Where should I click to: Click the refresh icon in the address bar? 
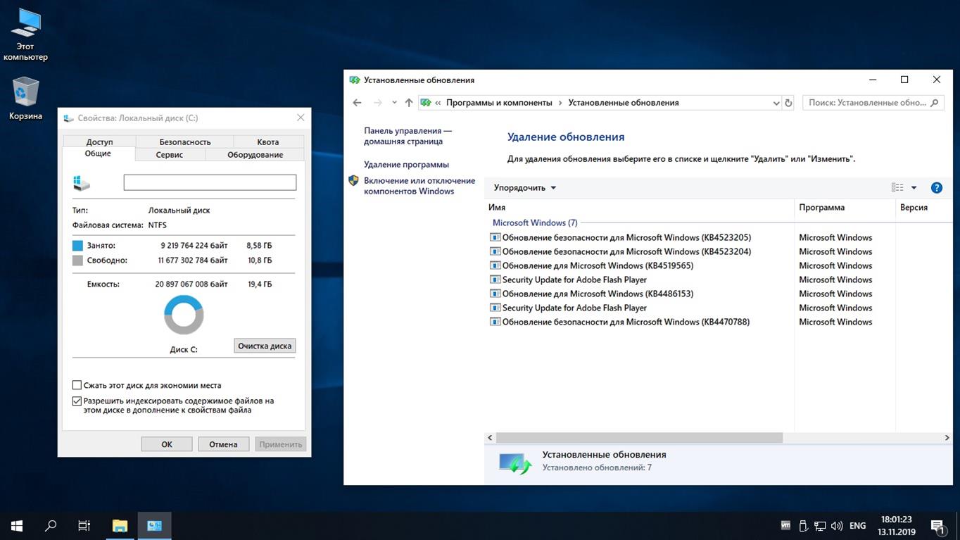pos(788,102)
